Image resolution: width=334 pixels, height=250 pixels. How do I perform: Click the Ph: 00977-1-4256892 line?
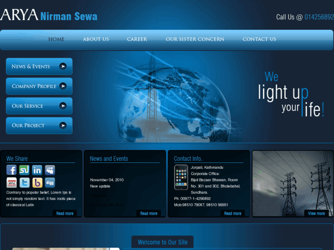click(192, 199)
